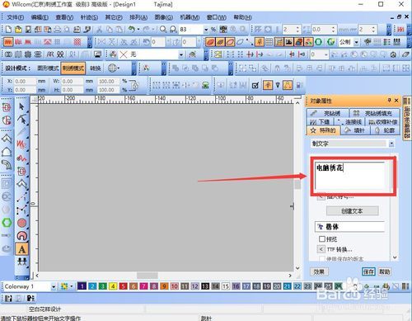Toggle the highlighted orange arrow-up icon
Viewport: 412px width, 321px height.
(x=268, y=85)
